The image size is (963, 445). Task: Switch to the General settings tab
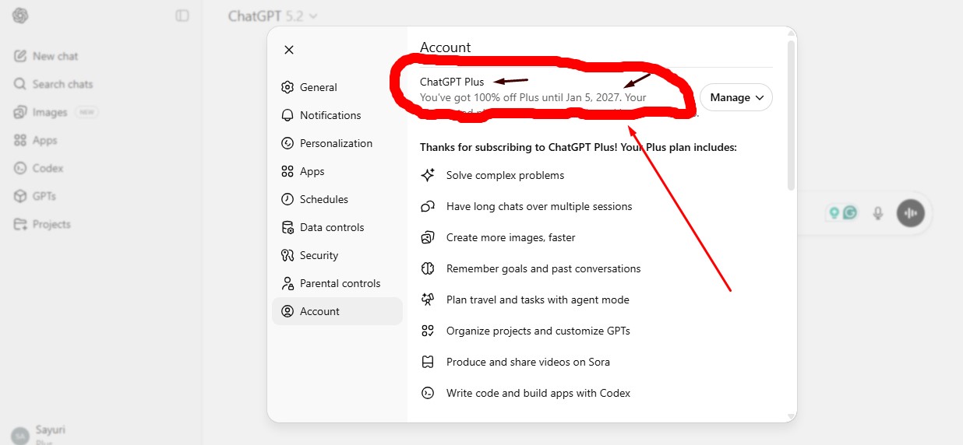tap(318, 87)
